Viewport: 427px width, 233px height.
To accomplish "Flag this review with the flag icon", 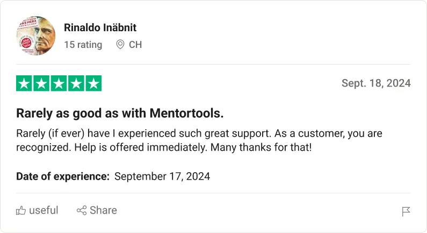I will click(x=406, y=211).
